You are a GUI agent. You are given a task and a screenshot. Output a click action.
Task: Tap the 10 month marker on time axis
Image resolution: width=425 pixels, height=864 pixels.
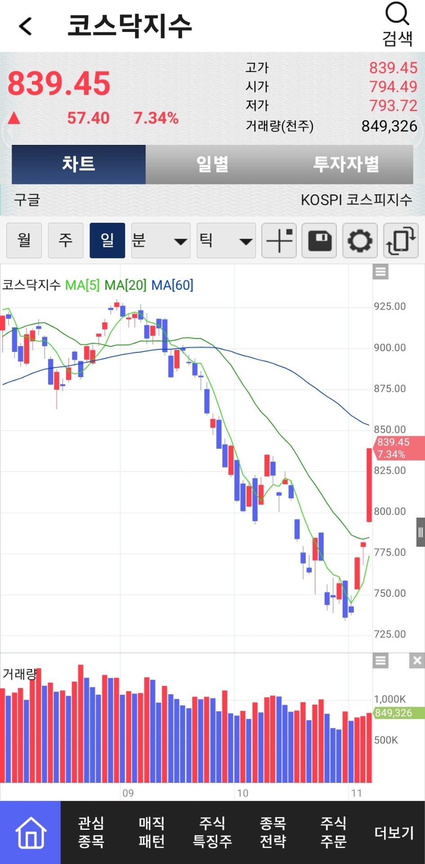point(242,793)
